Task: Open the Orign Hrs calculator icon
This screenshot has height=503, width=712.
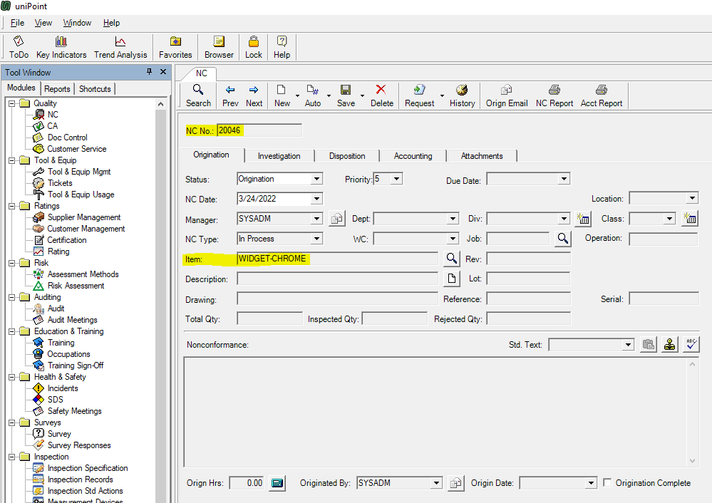Action: point(277,483)
